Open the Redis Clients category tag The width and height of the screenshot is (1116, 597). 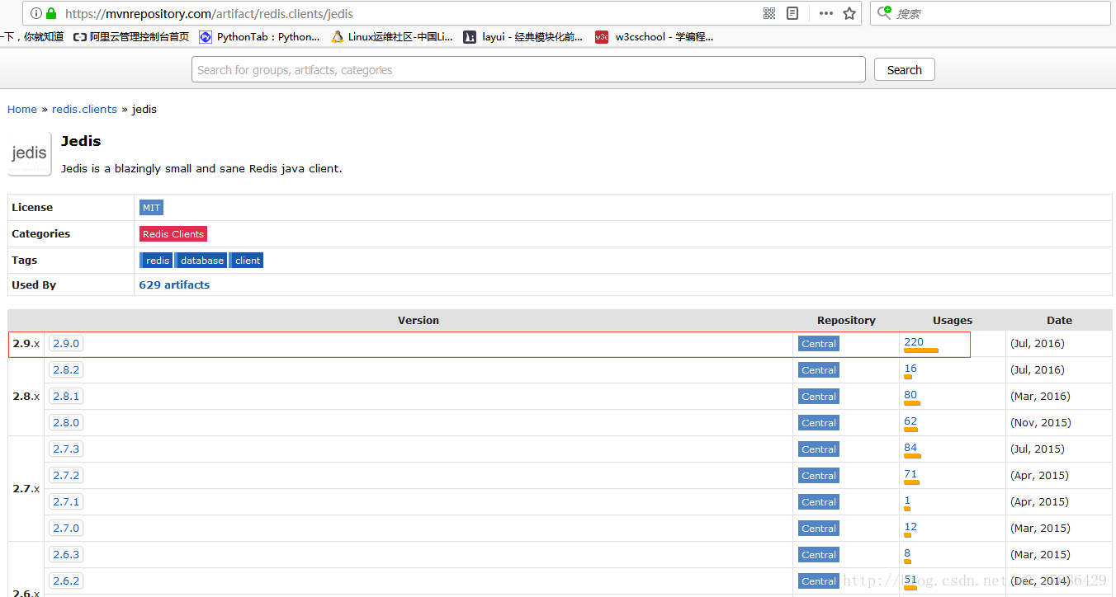click(x=173, y=234)
